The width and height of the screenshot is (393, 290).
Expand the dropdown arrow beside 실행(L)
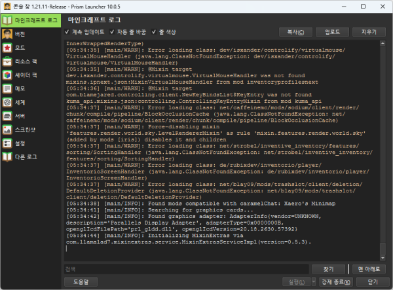pyautogui.click(x=314, y=282)
